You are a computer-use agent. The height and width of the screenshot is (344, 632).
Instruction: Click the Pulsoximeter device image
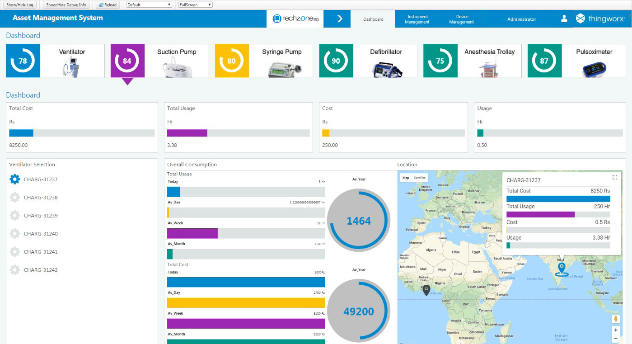[x=594, y=69]
